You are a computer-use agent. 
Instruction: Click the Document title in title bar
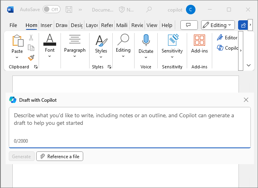102,10
